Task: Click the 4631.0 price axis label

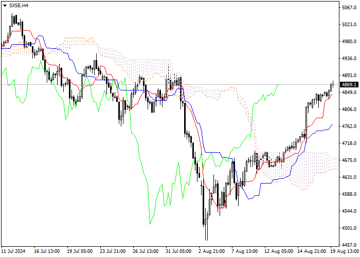Action: point(349,177)
